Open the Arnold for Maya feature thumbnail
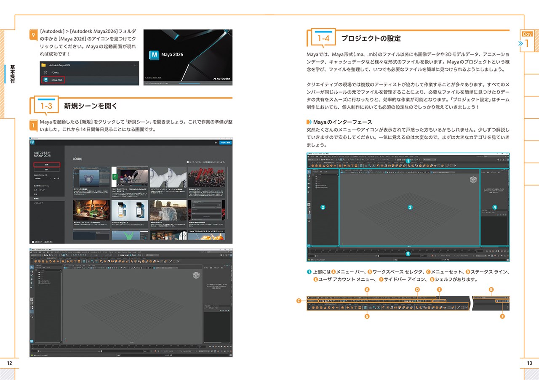The width and height of the screenshot is (539, 380). coord(130,213)
